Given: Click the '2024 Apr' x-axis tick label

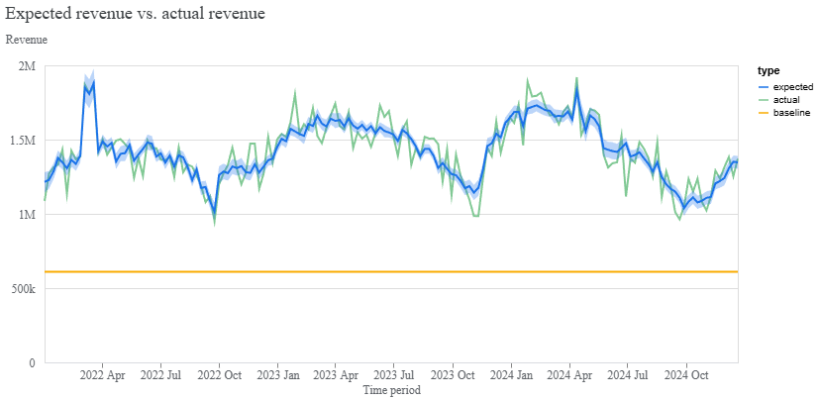Looking at the screenshot, I should click(x=570, y=375).
